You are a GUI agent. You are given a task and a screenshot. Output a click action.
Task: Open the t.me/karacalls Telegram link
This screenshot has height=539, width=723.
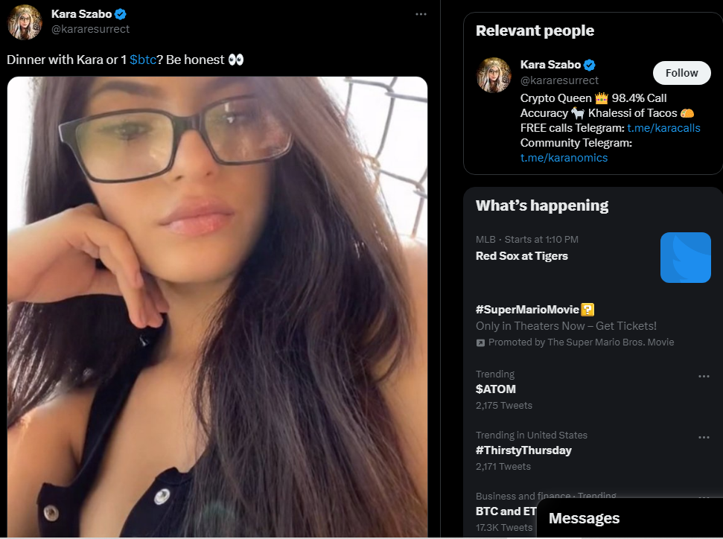(x=663, y=128)
